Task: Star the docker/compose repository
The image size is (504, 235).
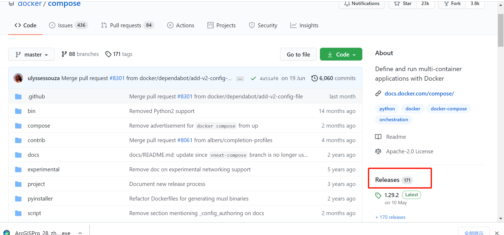Action: coord(403,4)
